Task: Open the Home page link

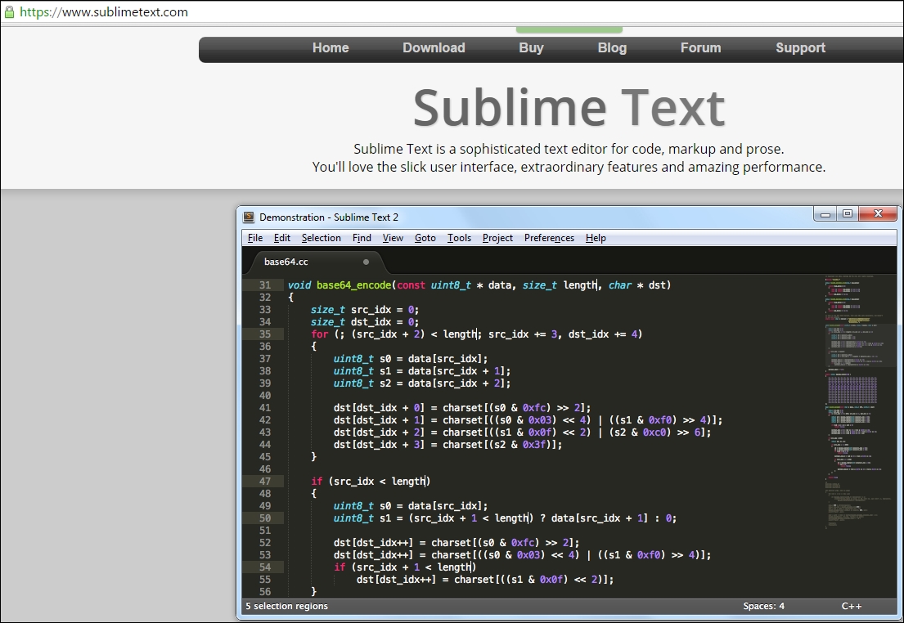Action: click(331, 48)
